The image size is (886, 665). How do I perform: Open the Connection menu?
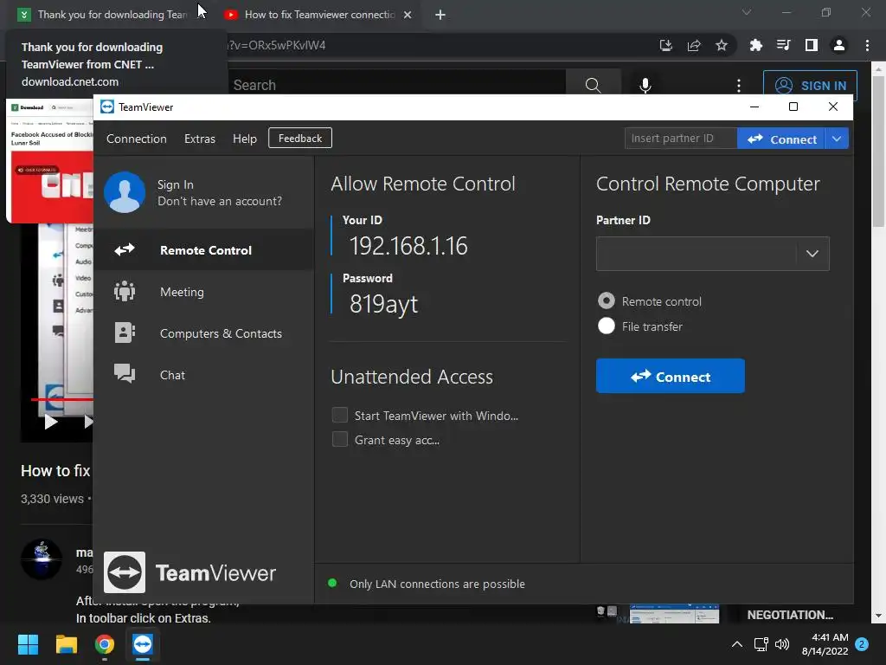(136, 139)
